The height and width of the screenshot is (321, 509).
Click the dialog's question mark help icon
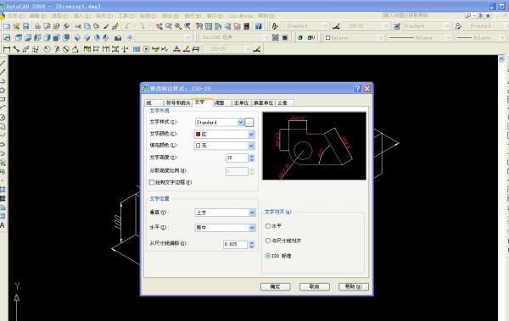tap(357, 89)
